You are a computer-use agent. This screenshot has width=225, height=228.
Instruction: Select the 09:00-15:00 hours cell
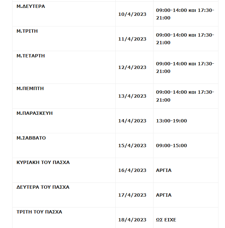(x=171, y=146)
